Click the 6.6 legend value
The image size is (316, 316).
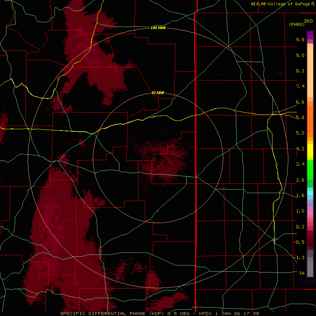click(x=300, y=102)
